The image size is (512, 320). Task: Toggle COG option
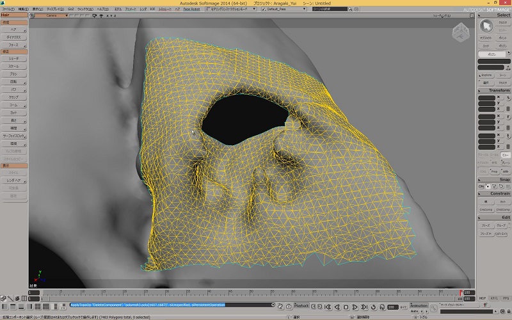pyautogui.click(x=483, y=171)
